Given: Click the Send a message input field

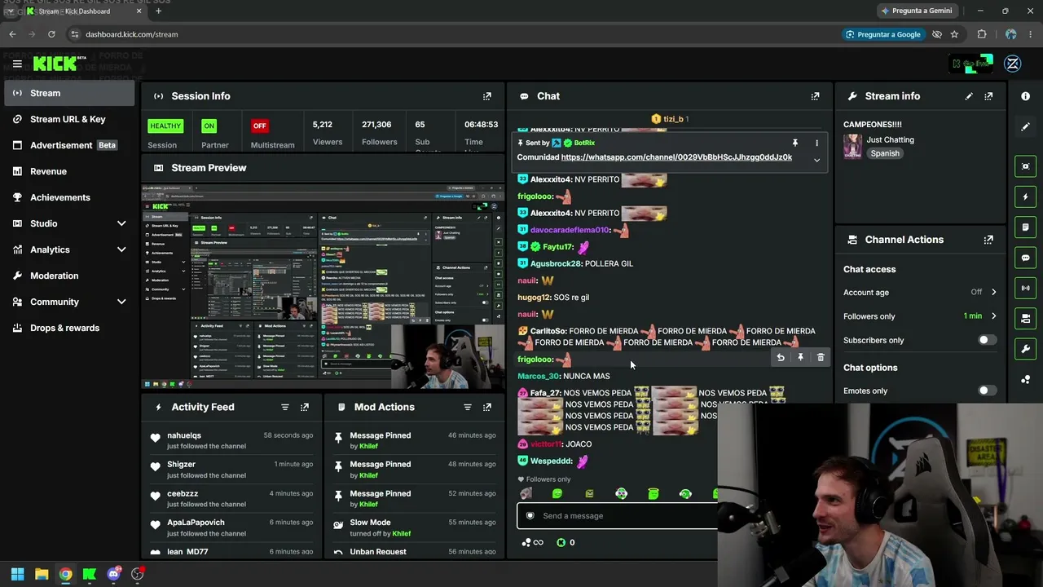Looking at the screenshot, I should (x=618, y=516).
